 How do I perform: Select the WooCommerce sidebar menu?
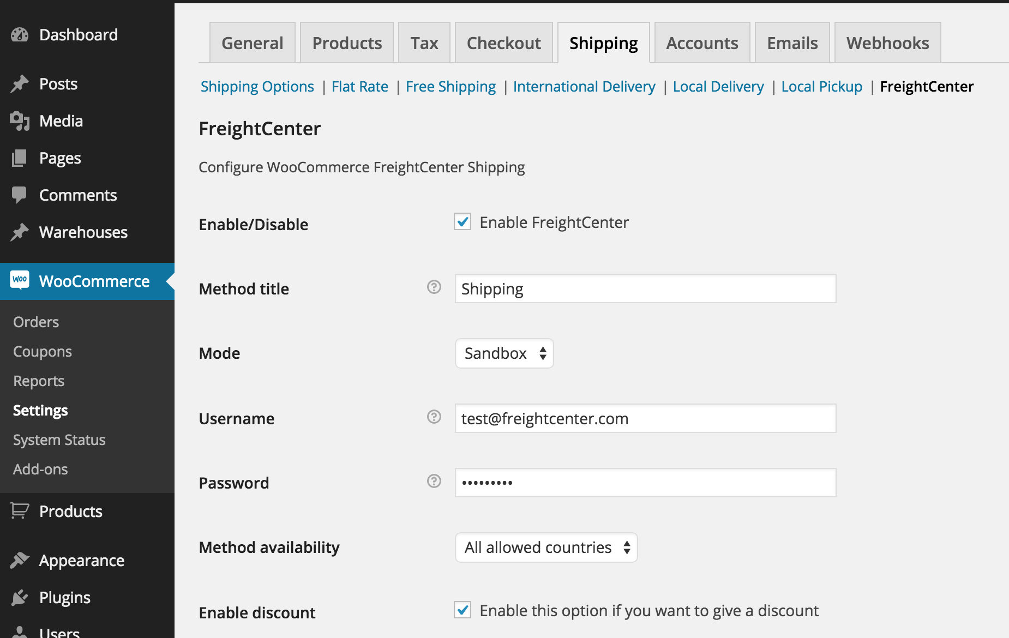[x=87, y=281]
